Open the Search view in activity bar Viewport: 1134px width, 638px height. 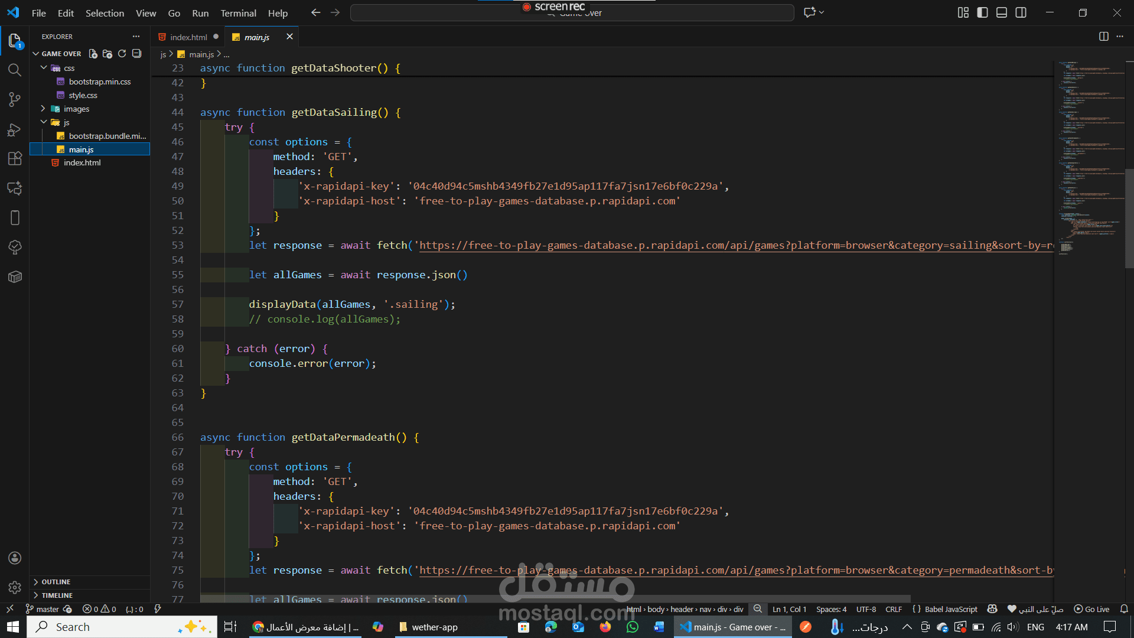pos(15,70)
